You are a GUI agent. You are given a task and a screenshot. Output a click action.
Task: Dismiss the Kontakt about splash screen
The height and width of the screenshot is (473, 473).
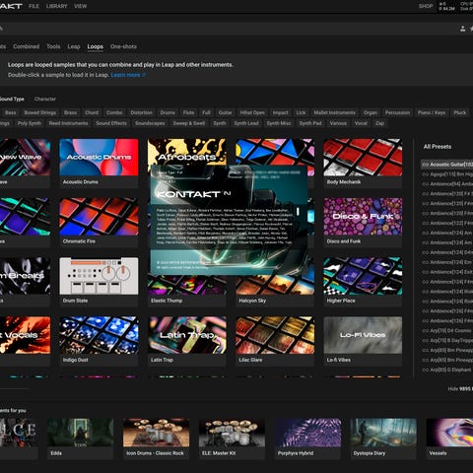click(x=229, y=220)
